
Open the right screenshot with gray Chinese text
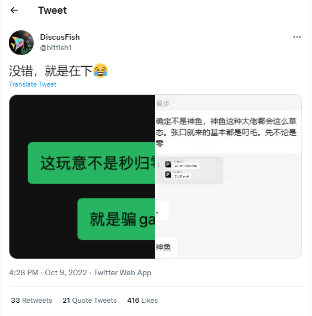(229, 176)
